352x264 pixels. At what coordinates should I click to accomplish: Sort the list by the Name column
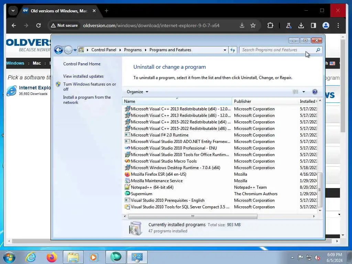click(x=177, y=101)
